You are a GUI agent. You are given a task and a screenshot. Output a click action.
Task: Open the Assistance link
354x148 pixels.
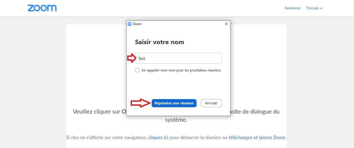(293, 8)
